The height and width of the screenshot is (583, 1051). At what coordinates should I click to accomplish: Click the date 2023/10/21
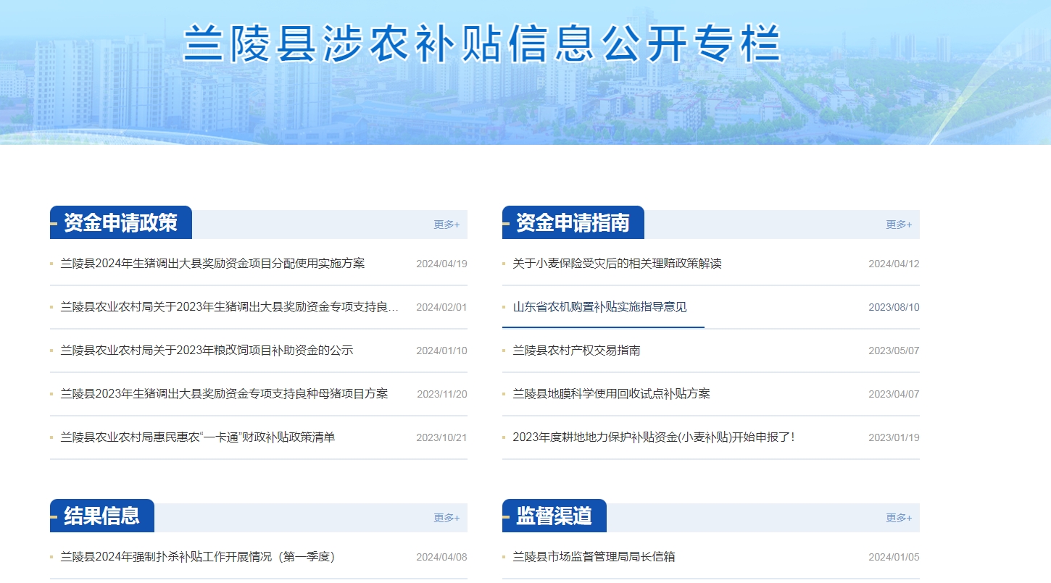[441, 438]
